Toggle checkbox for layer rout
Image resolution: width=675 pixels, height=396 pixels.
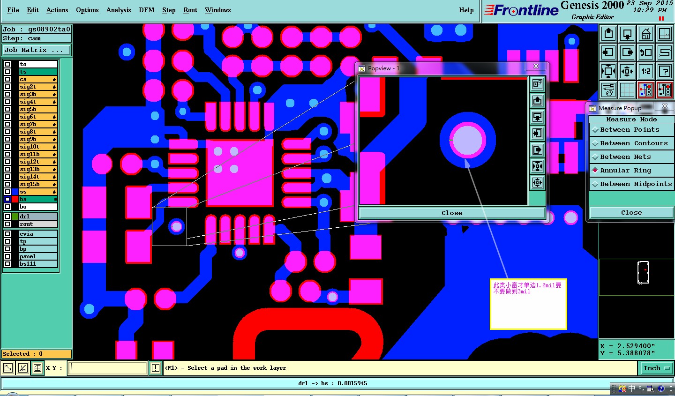[x=7, y=224]
